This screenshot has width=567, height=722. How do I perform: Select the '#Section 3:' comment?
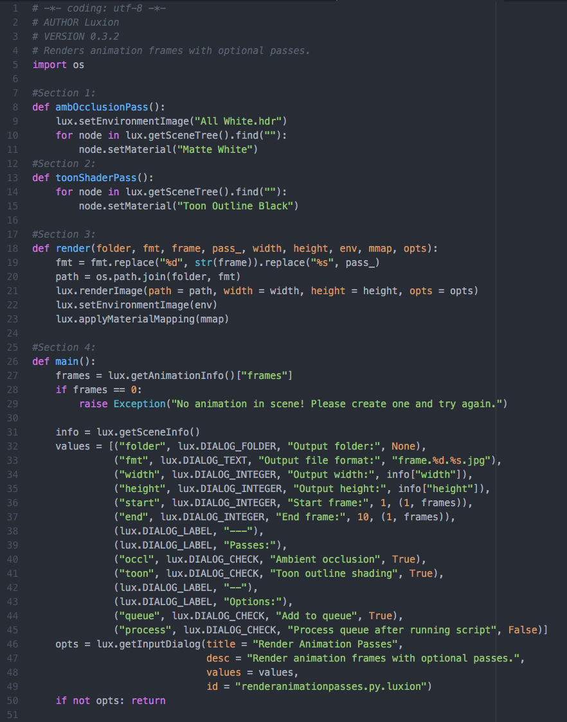tap(64, 234)
